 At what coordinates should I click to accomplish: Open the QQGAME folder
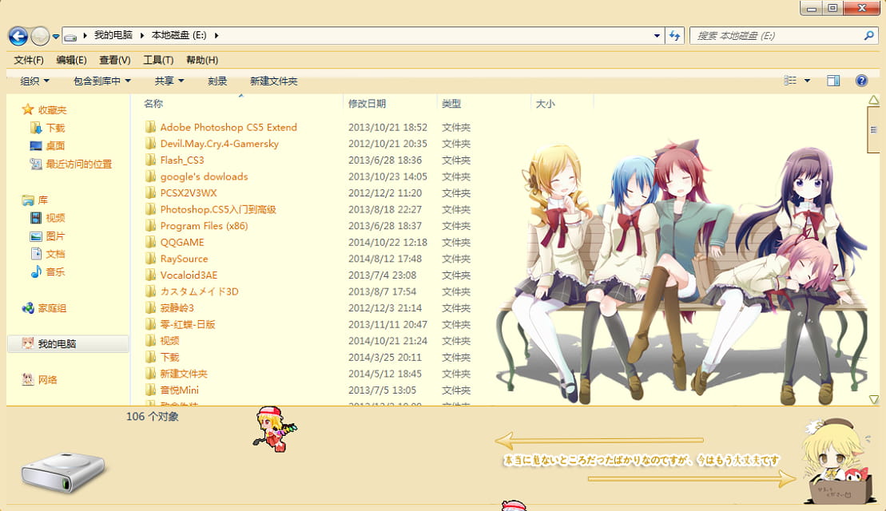click(182, 242)
